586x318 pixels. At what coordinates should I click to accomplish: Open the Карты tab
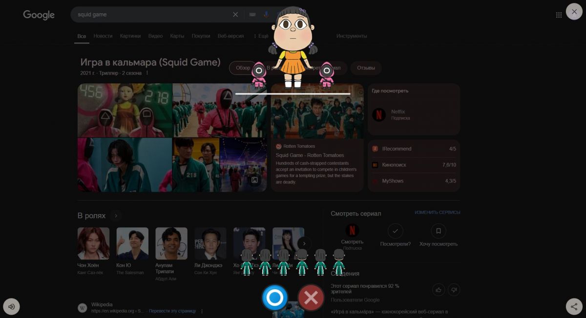[x=177, y=36]
